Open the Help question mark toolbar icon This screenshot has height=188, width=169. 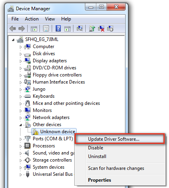coord(58,28)
